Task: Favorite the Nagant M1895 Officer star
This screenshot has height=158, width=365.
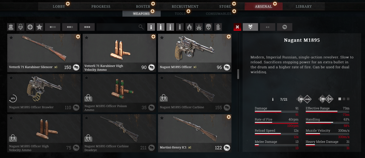Action: tap(162, 37)
